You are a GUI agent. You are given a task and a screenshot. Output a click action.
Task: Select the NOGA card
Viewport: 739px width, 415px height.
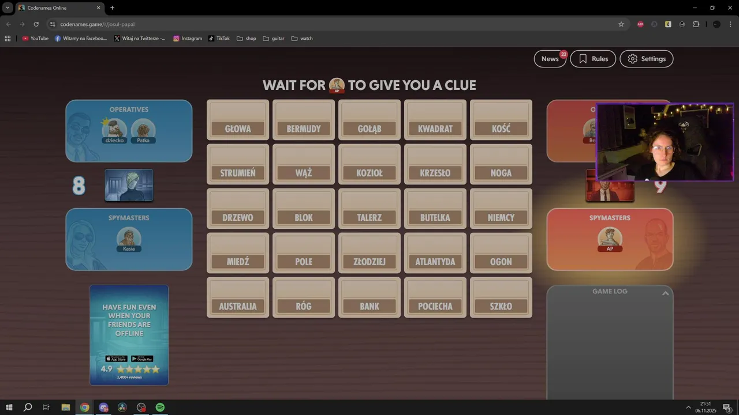501,164
